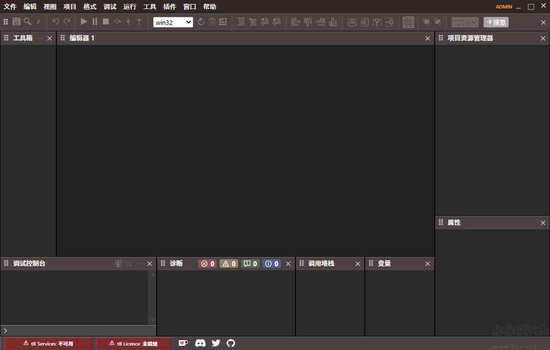The height and width of the screenshot is (350, 550).
Task: Click the Search magnifier icon
Action: (27, 21)
